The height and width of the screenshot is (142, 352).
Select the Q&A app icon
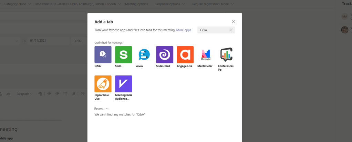[x=103, y=54]
